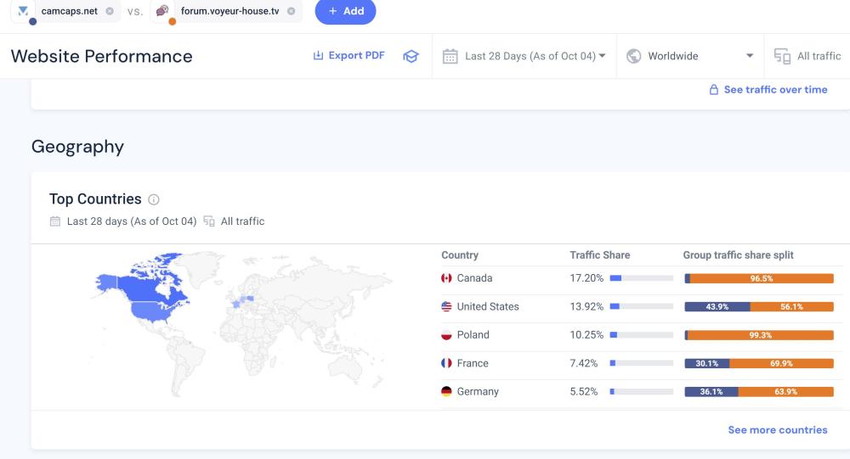Click the Top Countries info icon

click(x=154, y=199)
